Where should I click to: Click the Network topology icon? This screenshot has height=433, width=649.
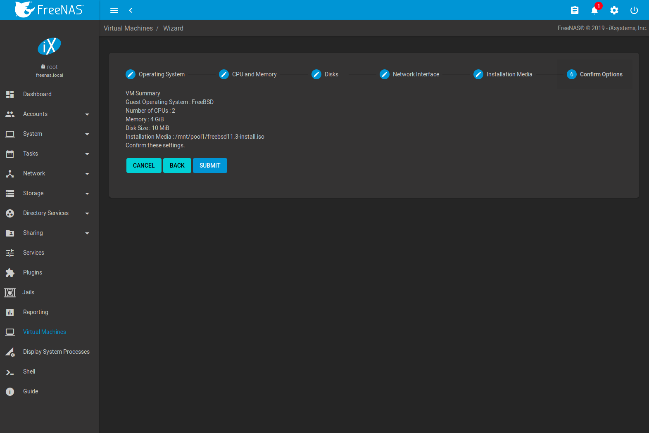10,174
